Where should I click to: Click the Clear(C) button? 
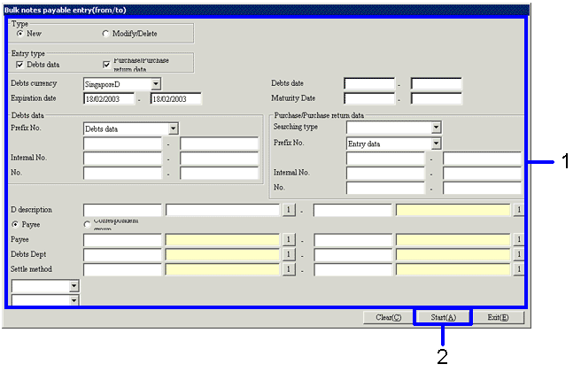(x=388, y=318)
